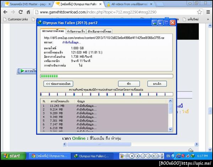Pause download with พัก button
This screenshot has width=213, height=167.
point(129,84)
